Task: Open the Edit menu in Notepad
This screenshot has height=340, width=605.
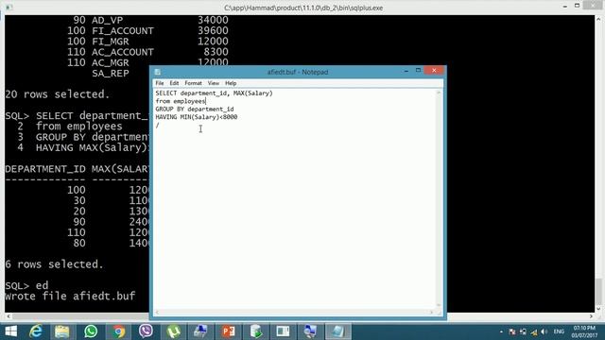Action: coord(174,83)
